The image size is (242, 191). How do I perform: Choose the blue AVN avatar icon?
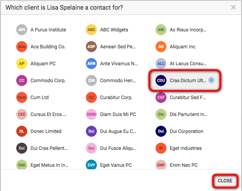[91, 64]
